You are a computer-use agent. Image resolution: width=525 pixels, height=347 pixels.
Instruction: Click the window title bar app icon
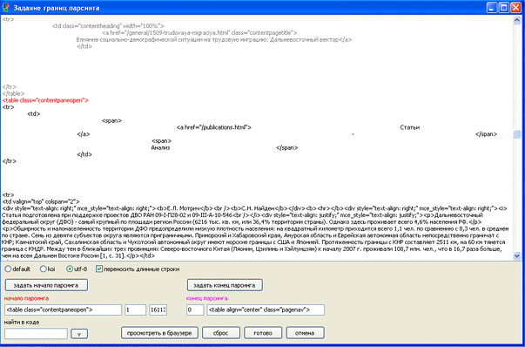pos(5,7)
